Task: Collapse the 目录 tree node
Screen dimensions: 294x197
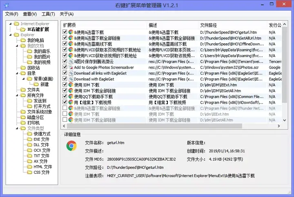Action: [17, 73]
